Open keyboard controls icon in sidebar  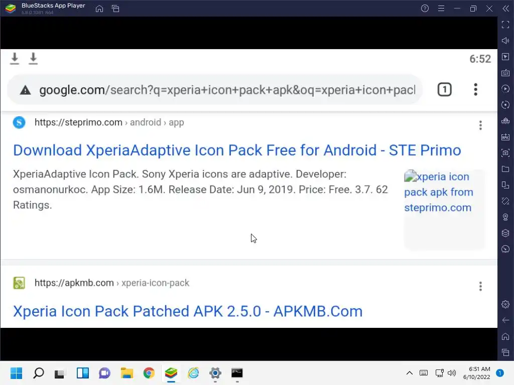tap(505, 73)
